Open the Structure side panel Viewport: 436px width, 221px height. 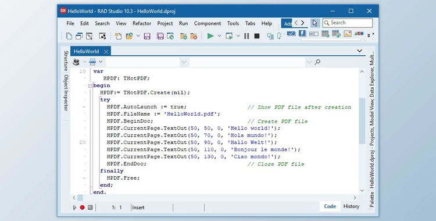pos(66,60)
